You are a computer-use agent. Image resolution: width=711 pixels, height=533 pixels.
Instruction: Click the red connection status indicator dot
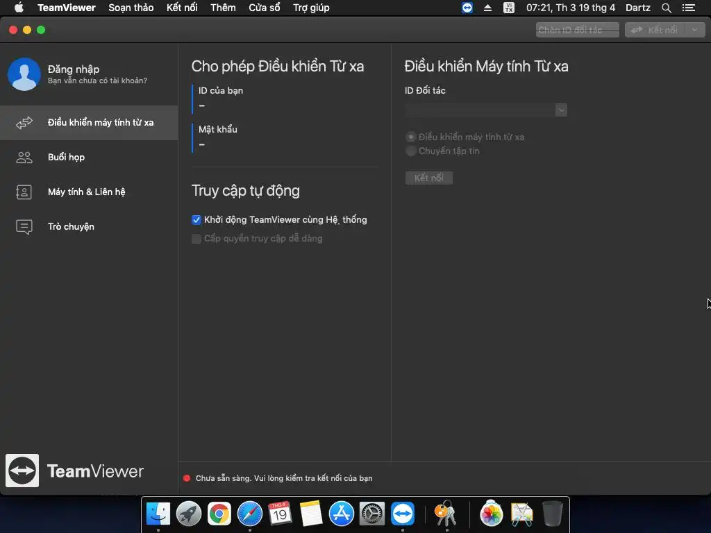click(x=186, y=478)
